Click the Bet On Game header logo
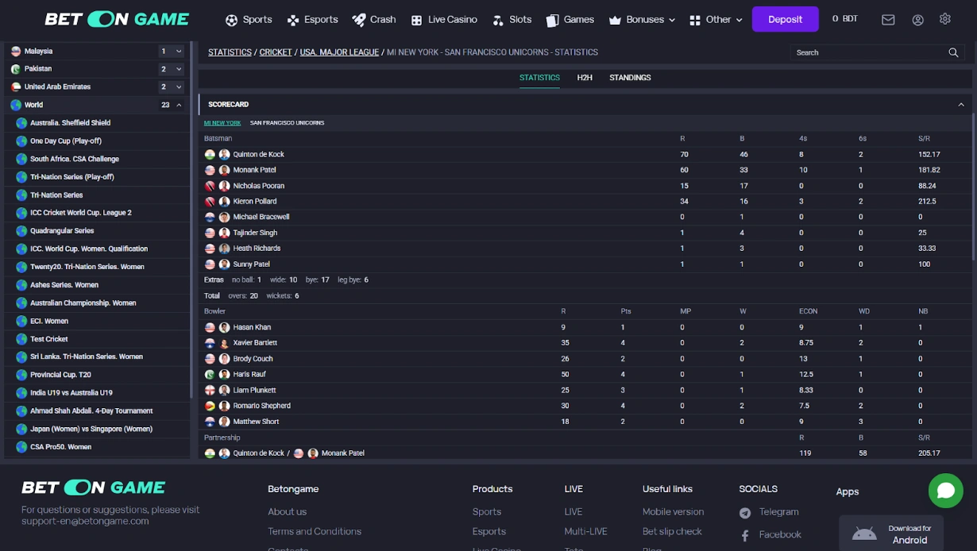 pos(117,19)
